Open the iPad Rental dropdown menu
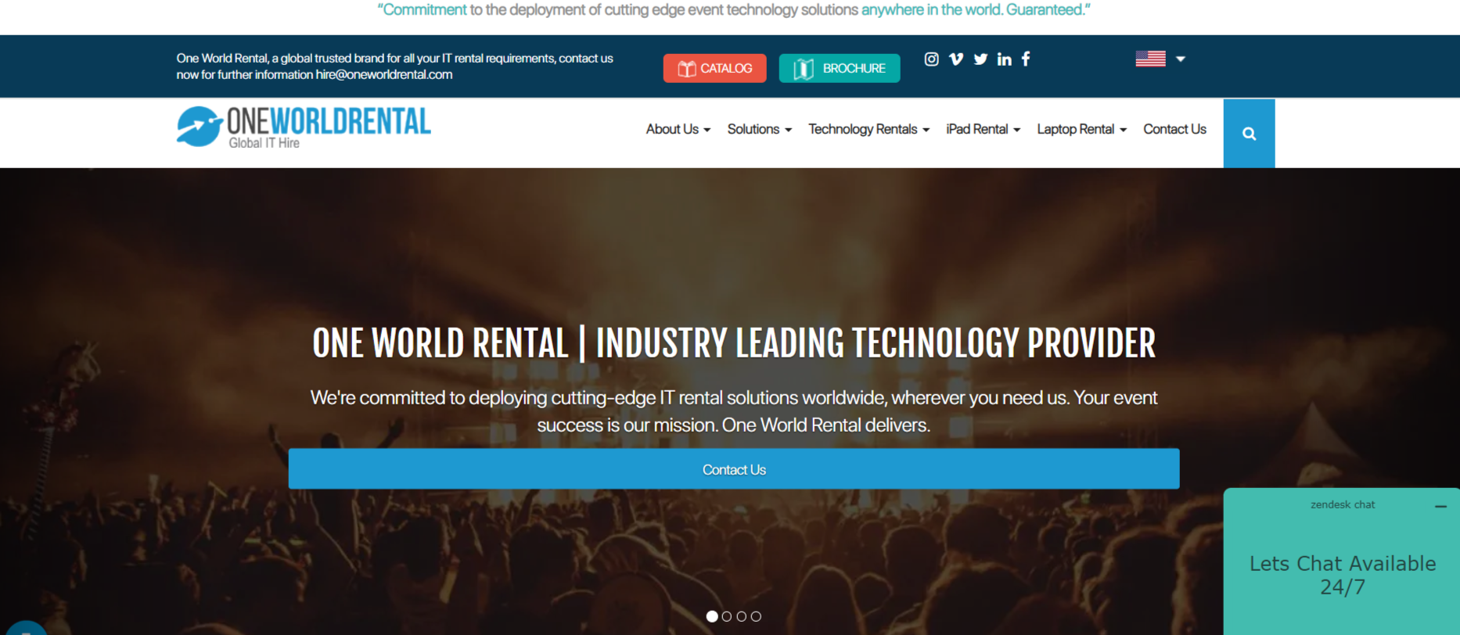This screenshot has height=635, width=1460. (984, 130)
